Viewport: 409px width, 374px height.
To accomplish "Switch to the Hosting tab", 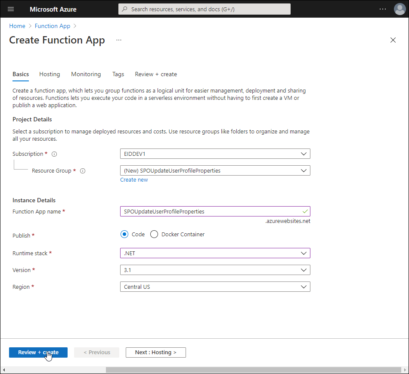I will point(50,74).
